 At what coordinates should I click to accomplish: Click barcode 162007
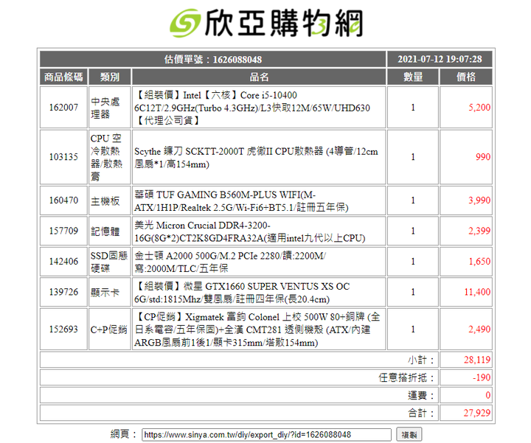(63, 108)
